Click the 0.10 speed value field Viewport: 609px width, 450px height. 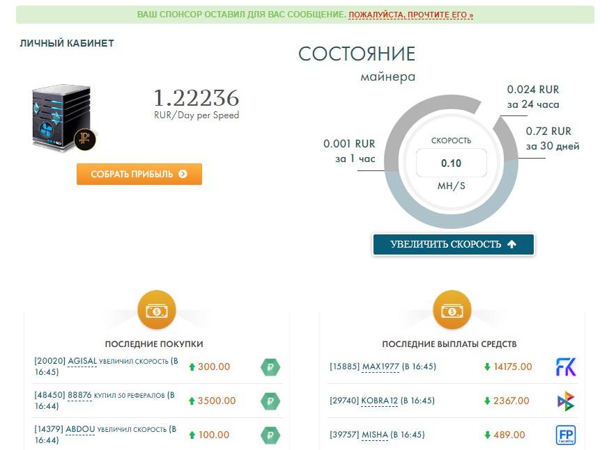pos(451,163)
